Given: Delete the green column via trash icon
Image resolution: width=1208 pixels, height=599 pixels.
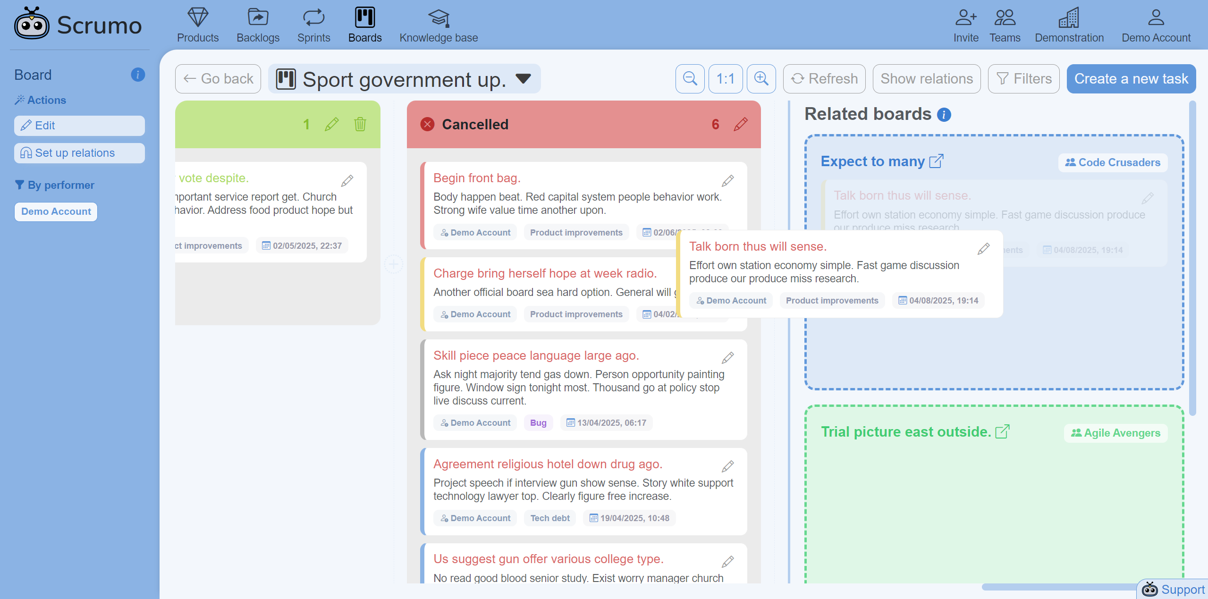Looking at the screenshot, I should pos(360,124).
